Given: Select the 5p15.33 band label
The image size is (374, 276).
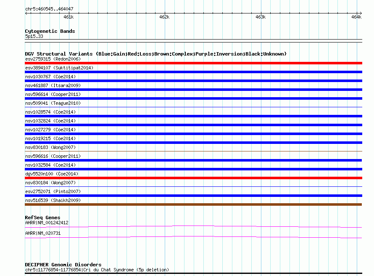Looking at the screenshot, I should [x=34, y=36].
